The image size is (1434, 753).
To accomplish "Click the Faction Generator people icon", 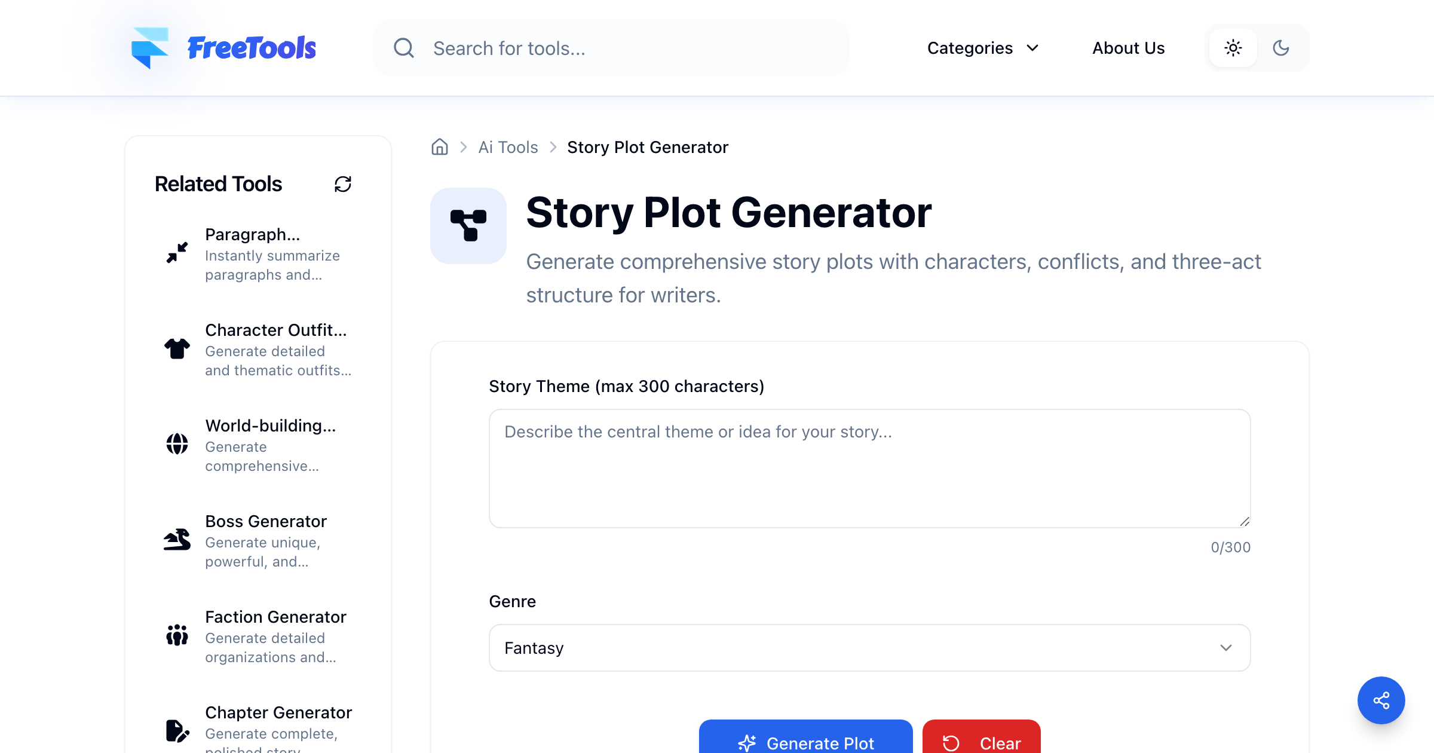I will (177, 635).
